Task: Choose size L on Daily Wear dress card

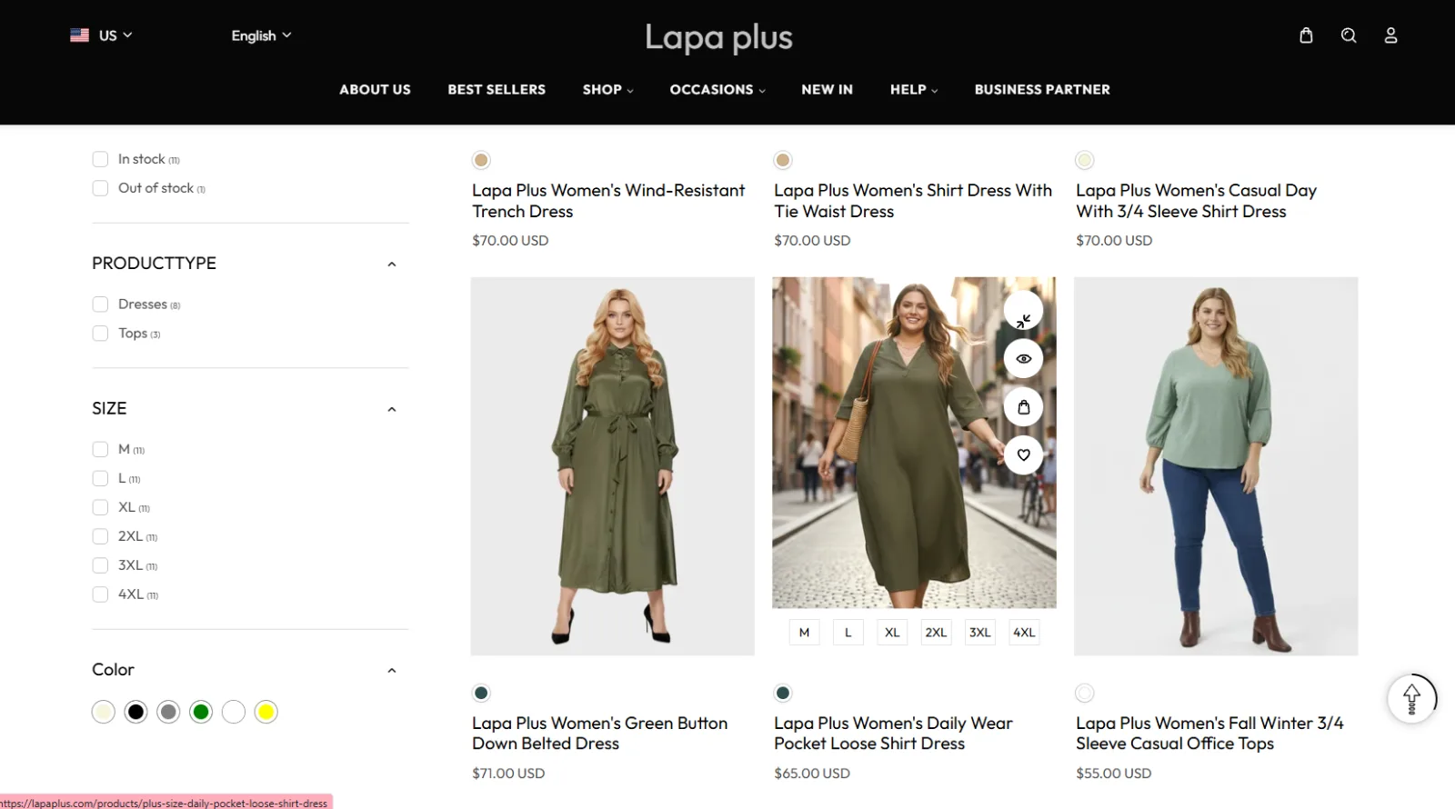Action: coord(848,633)
